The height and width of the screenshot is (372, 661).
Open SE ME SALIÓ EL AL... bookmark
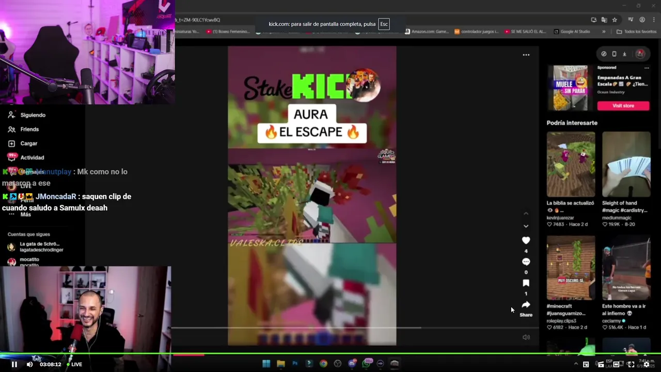click(525, 32)
